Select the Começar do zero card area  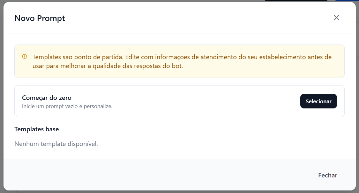coord(179,101)
